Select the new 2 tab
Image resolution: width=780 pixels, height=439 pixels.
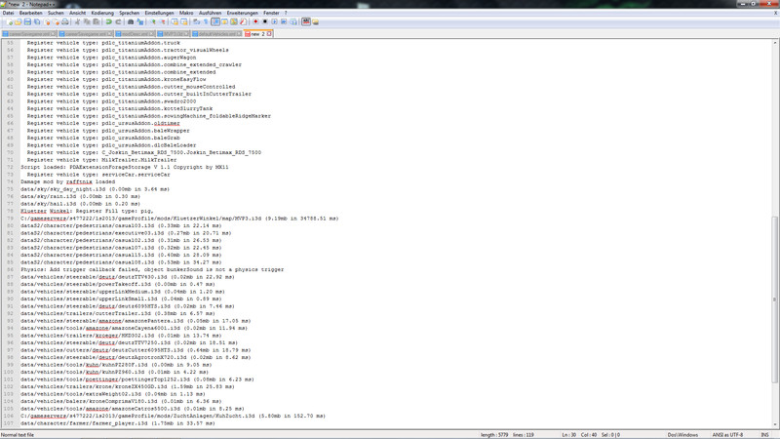257,34
